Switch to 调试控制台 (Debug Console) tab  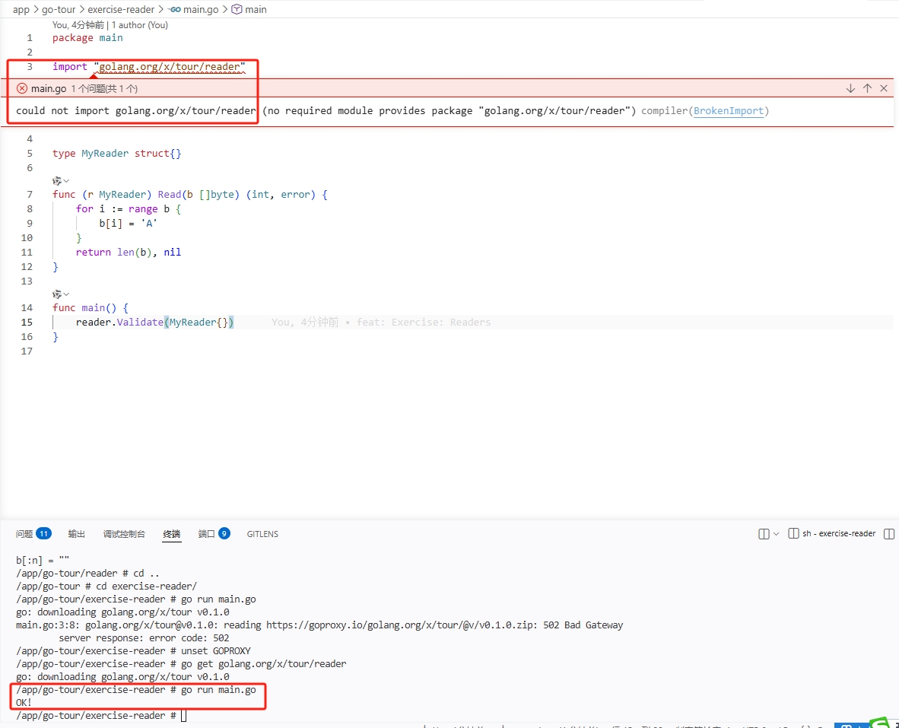(x=124, y=534)
